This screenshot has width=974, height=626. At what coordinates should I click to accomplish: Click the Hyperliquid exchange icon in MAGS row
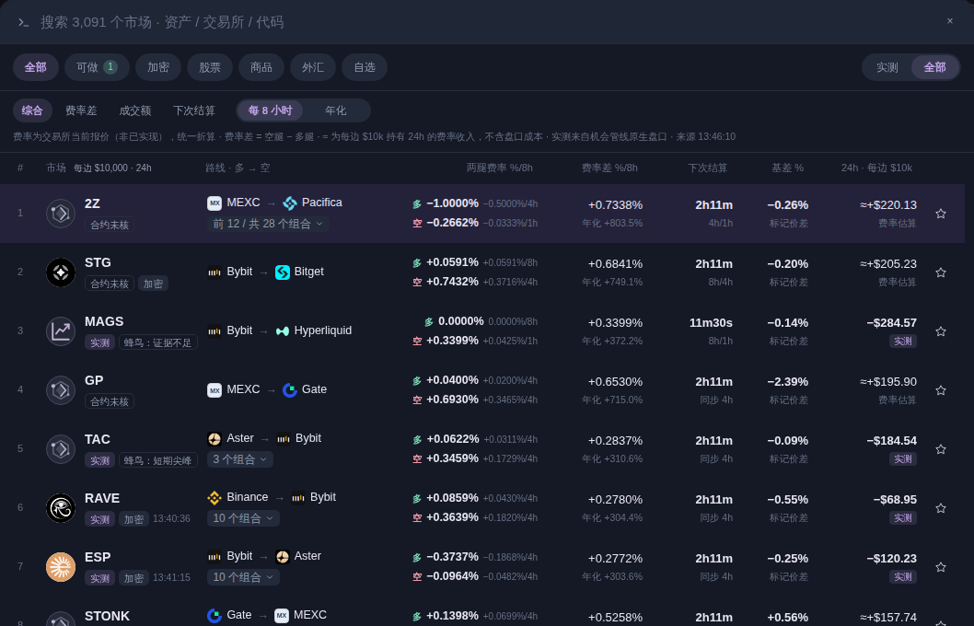tap(282, 331)
